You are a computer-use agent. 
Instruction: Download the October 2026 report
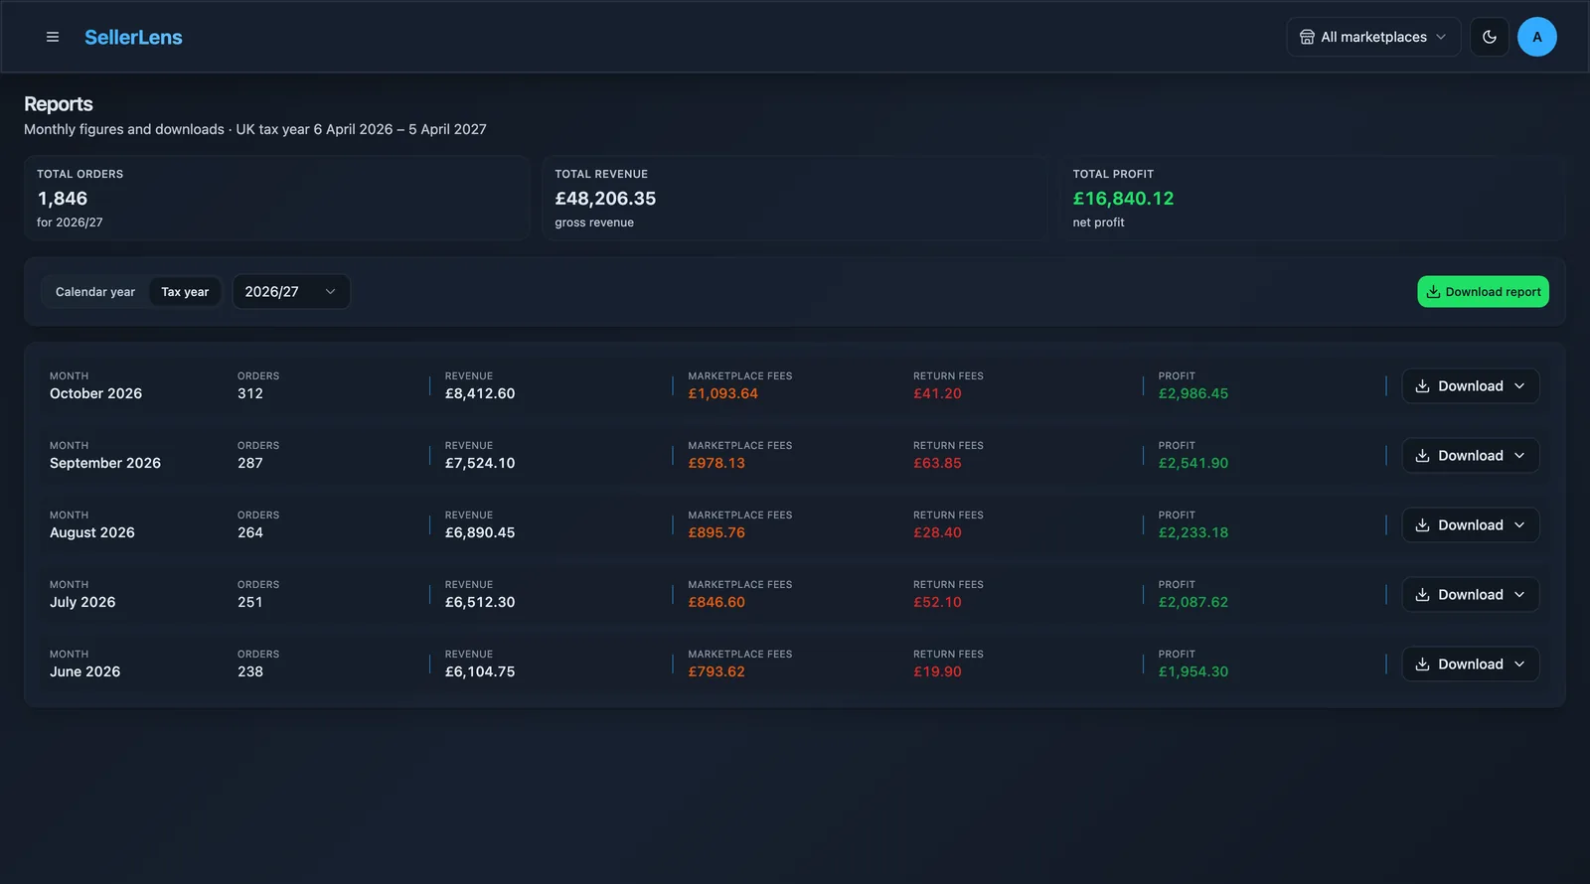(x=1470, y=386)
